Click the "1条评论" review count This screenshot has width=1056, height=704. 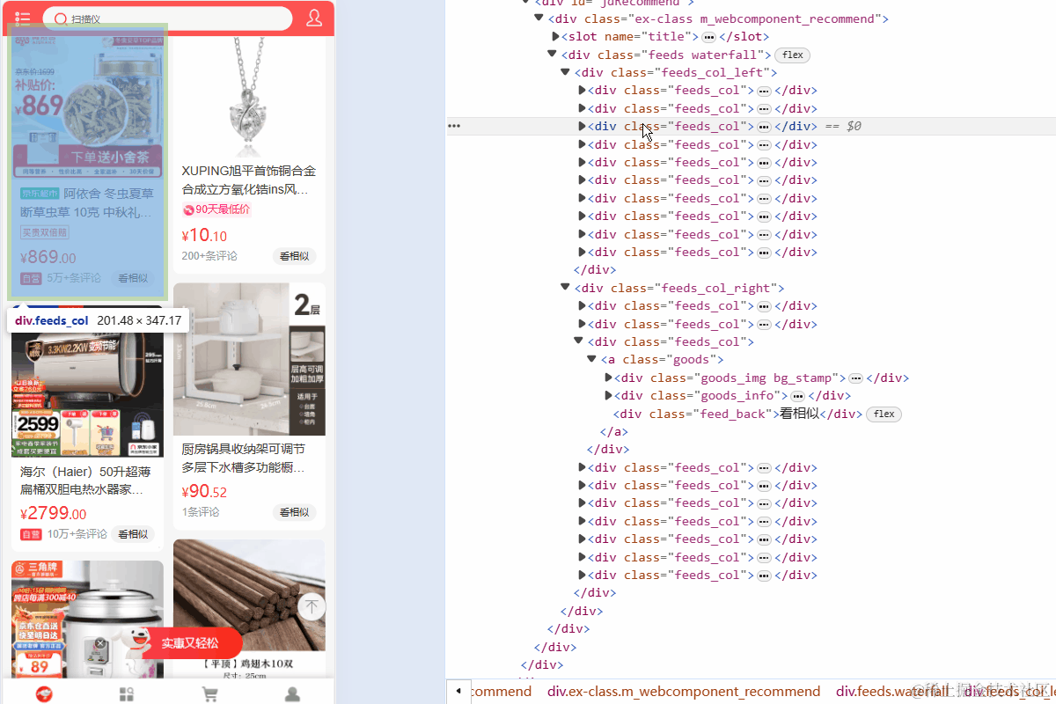201,512
